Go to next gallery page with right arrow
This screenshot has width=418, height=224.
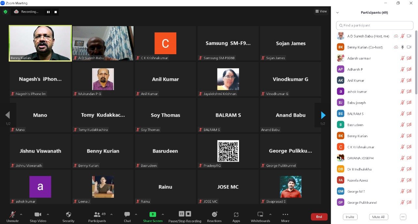coord(323,115)
